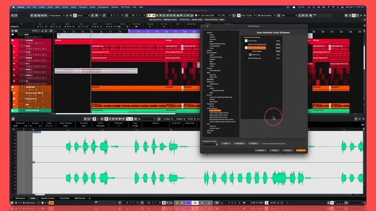Select Personalization in preferences tree
The image size is (376, 211).
pos(215,70)
